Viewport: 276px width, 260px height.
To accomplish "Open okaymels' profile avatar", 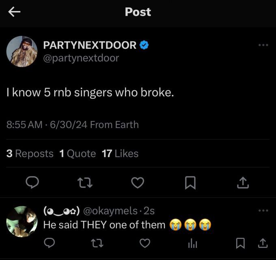I will coord(22,221).
